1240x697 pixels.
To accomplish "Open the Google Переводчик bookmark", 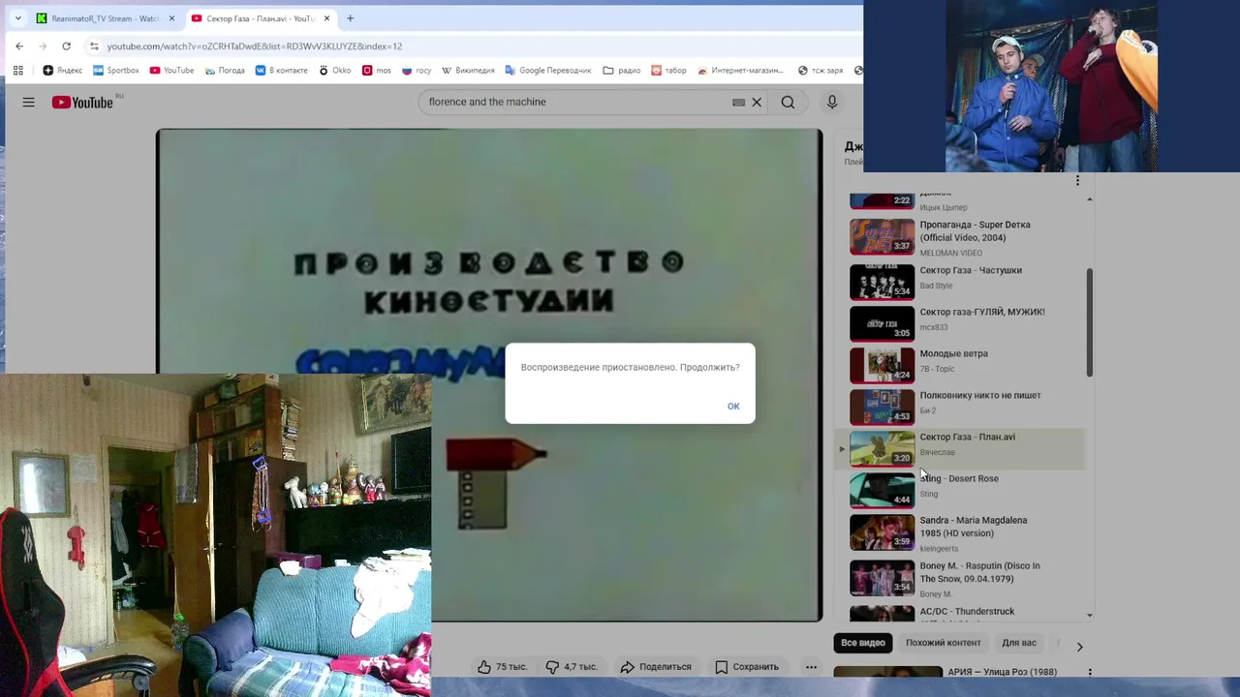I will (547, 70).
